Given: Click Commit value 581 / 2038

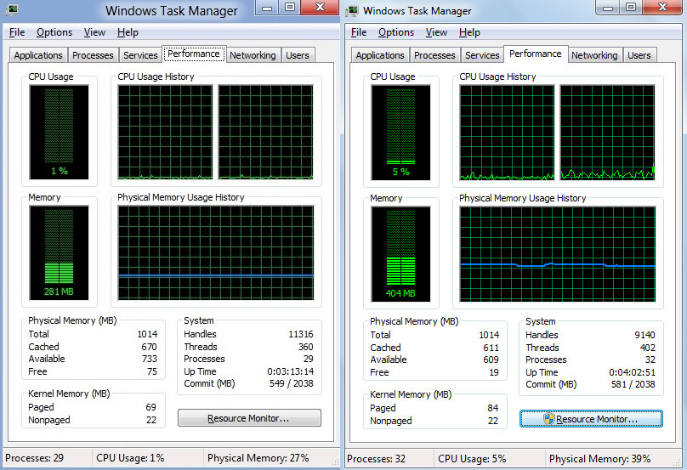Looking at the screenshot, I should pos(633,385).
